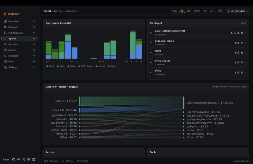Image resolution: width=253 pixels, height=164 pixels.
Task: Expand the eywa $20.83 row chevron
Action: (246, 73)
